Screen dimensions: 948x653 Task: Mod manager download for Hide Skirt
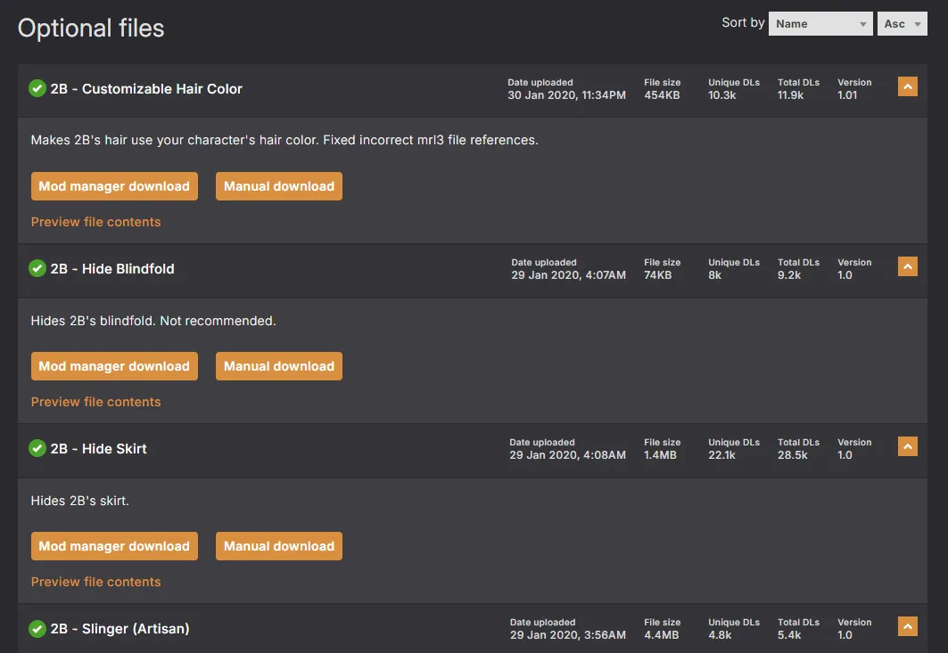tap(114, 546)
